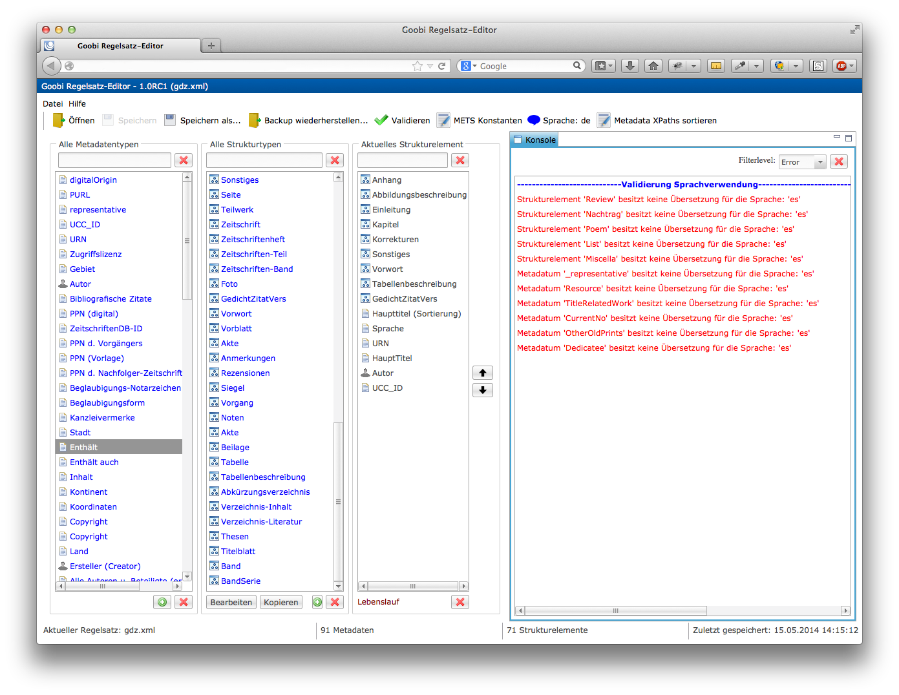Click the Bearbeiten button
This screenshot has width=899, height=695.
coord(231,602)
